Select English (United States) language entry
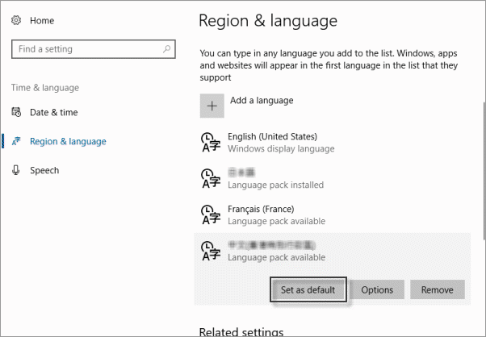Image resolution: width=486 pixels, height=337 pixels. click(333, 143)
